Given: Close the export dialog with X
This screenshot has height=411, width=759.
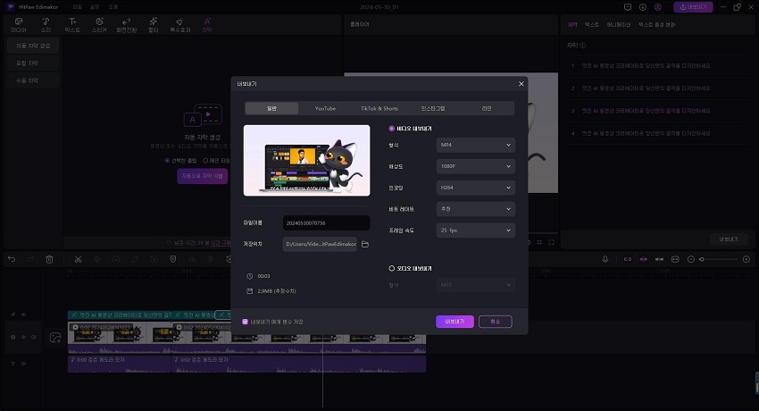Looking at the screenshot, I should pyautogui.click(x=521, y=84).
